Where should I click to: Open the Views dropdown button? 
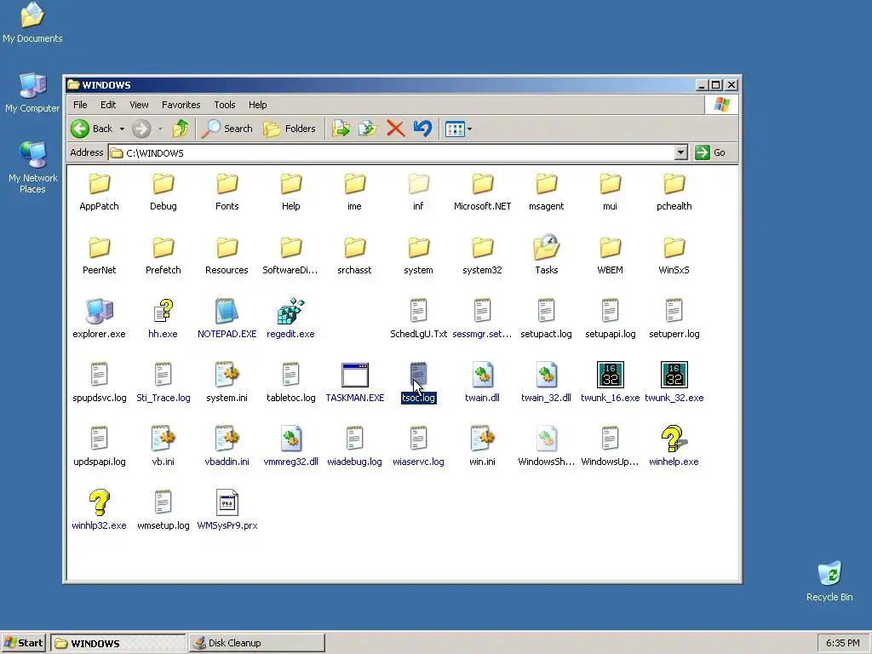click(x=459, y=129)
